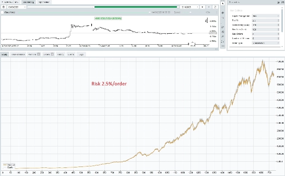Switch to the Optimisation tab
The height and width of the screenshot is (176, 285).
(44, 2)
